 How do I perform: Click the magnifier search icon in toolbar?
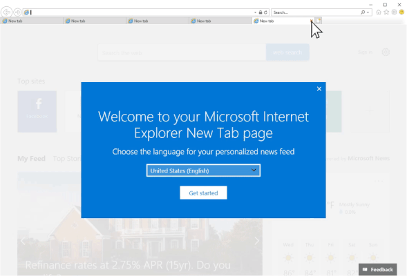coord(363,12)
